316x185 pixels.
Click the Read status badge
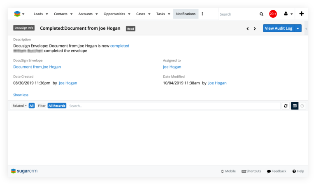click(130, 29)
